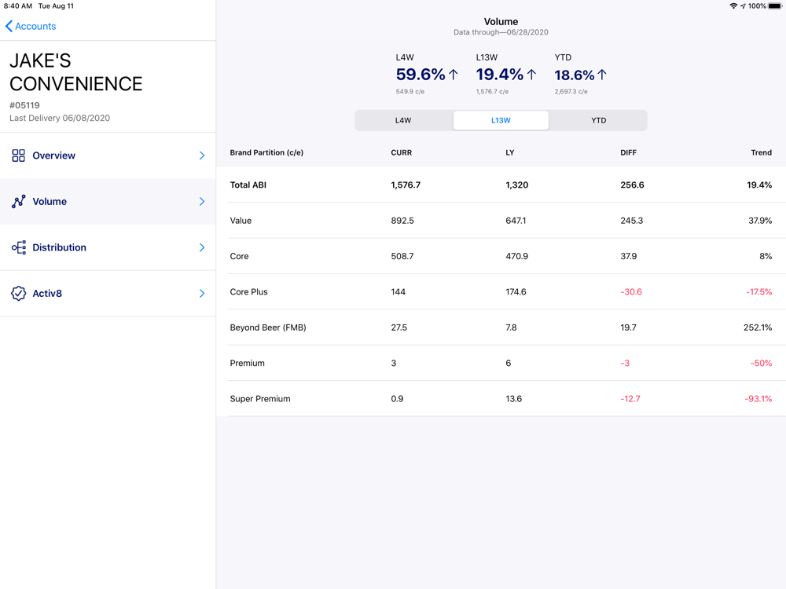
Task: Tap the Volume line-chart icon
Action: pyautogui.click(x=19, y=201)
